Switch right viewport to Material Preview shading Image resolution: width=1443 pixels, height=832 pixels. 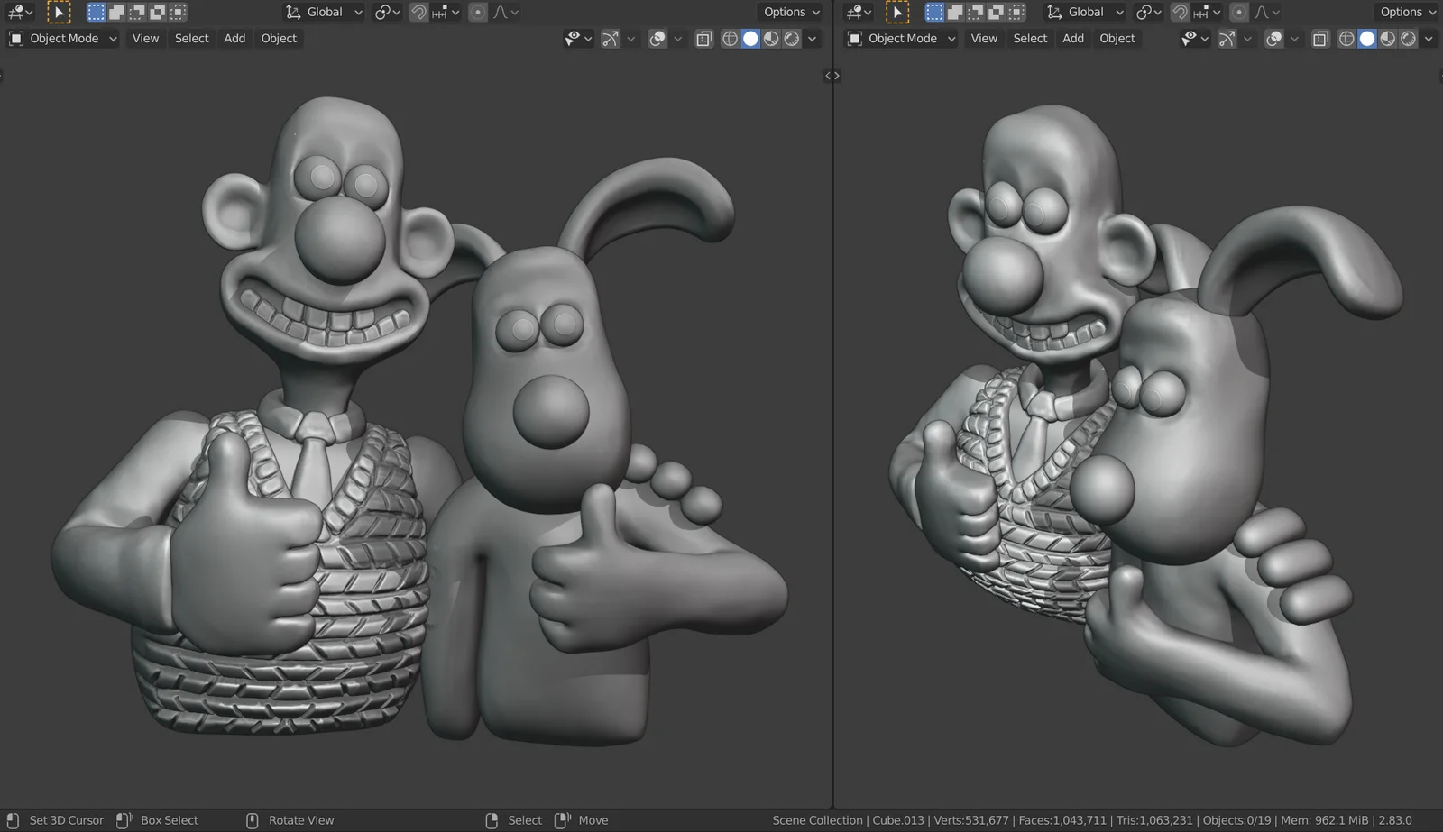(1388, 38)
